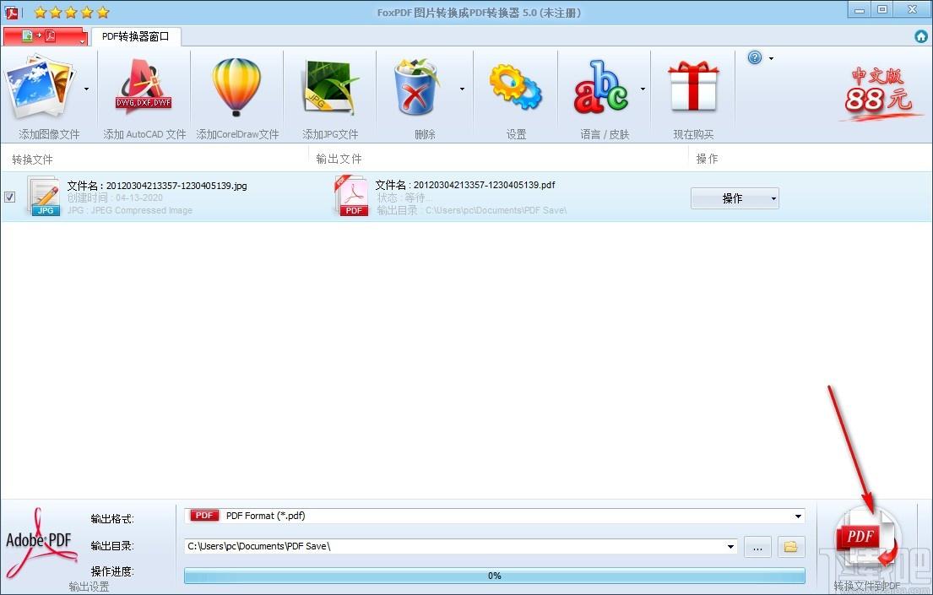Open the 操作 dropdown button in file row

pos(735,198)
